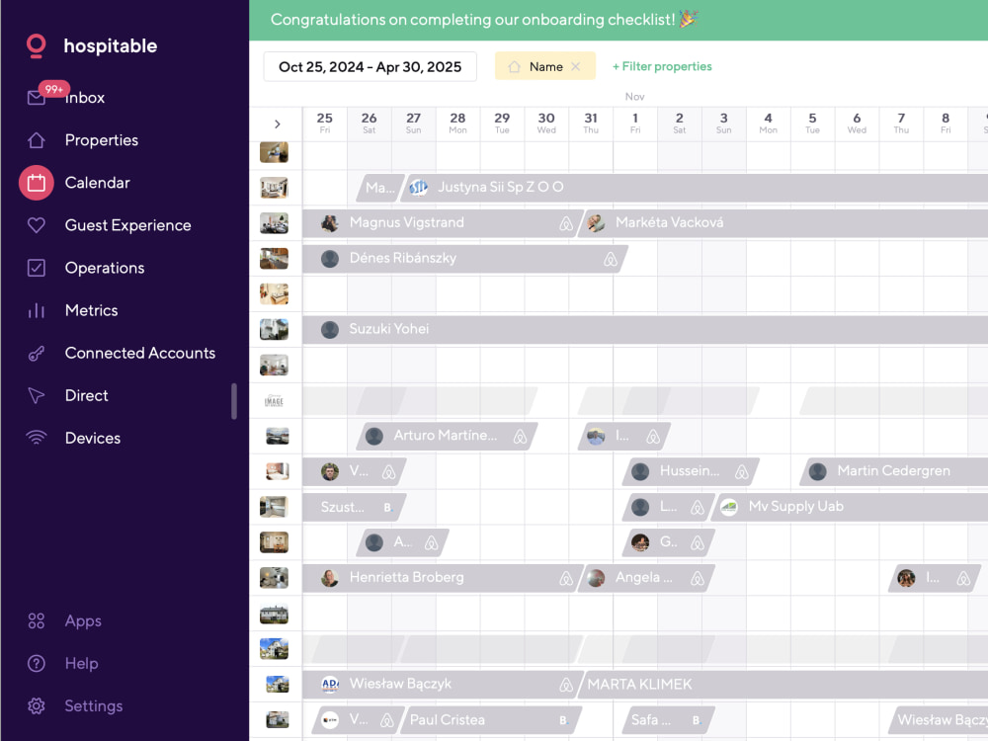Select property thumbnail in Magnus Vigstrand row
The width and height of the screenshot is (988, 741).
(x=274, y=223)
